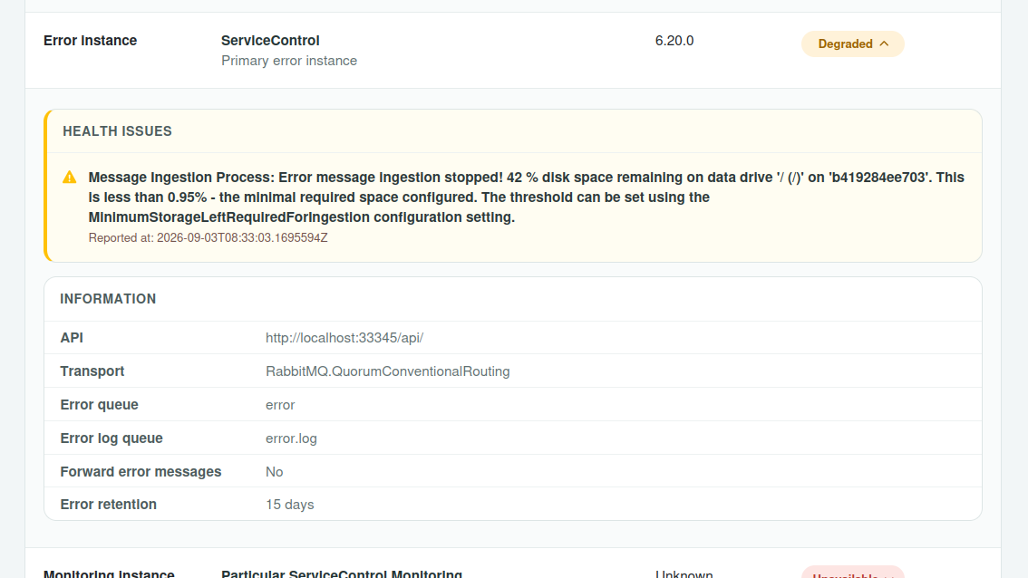This screenshot has height=578, width=1028.
Task: Click 'Particular.ServiceControl.Monitoring' instance name
Action: pyautogui.click(x=342, y=573)
